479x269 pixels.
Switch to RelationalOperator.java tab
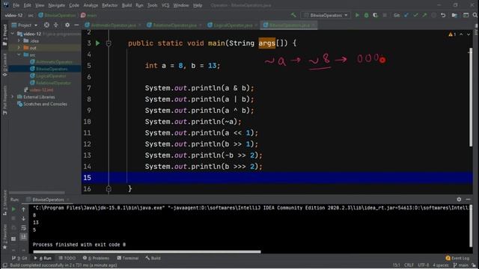[x=174, y=25]
